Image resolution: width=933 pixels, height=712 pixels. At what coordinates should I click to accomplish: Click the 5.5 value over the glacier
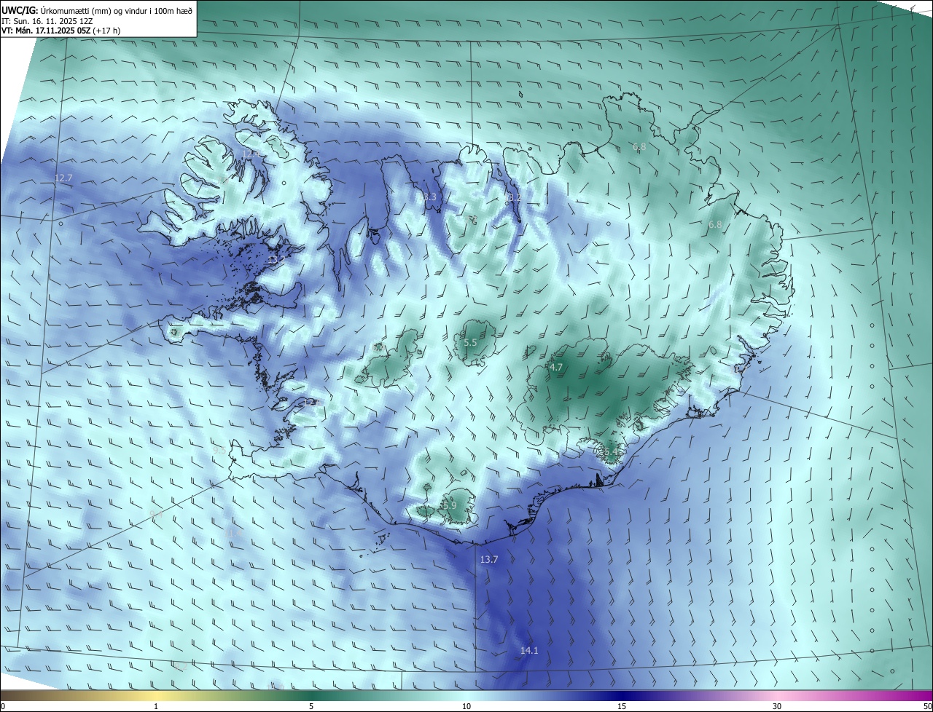point(470,342)
